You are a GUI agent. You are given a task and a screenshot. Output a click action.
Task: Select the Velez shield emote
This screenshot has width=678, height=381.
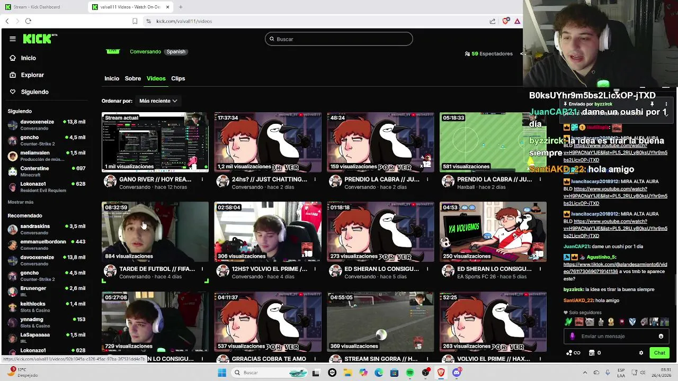click(632, 321)
